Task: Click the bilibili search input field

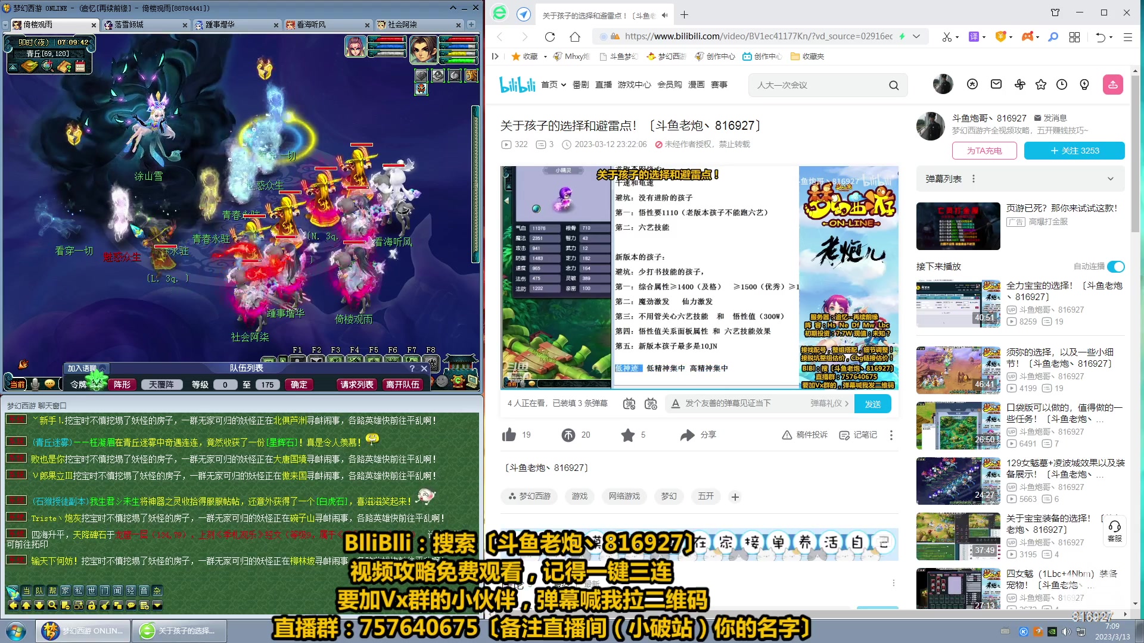Action: click(819, 85)
